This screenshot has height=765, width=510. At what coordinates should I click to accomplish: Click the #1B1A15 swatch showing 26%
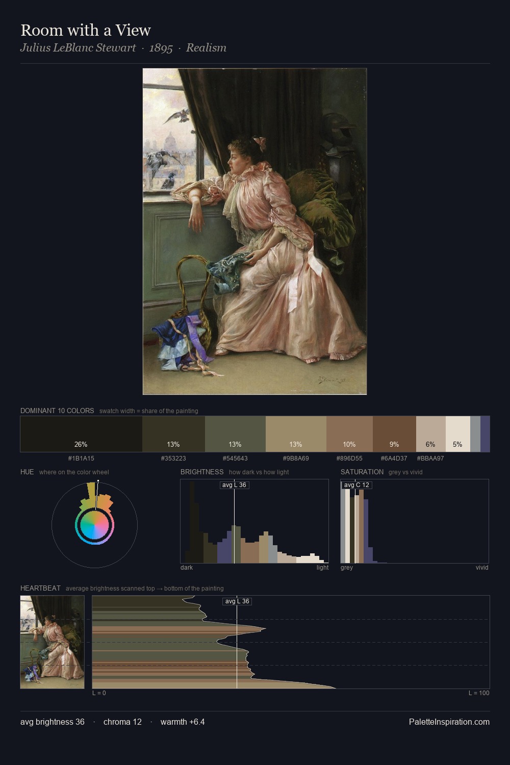pyautogui.click(x=81, y=434)
